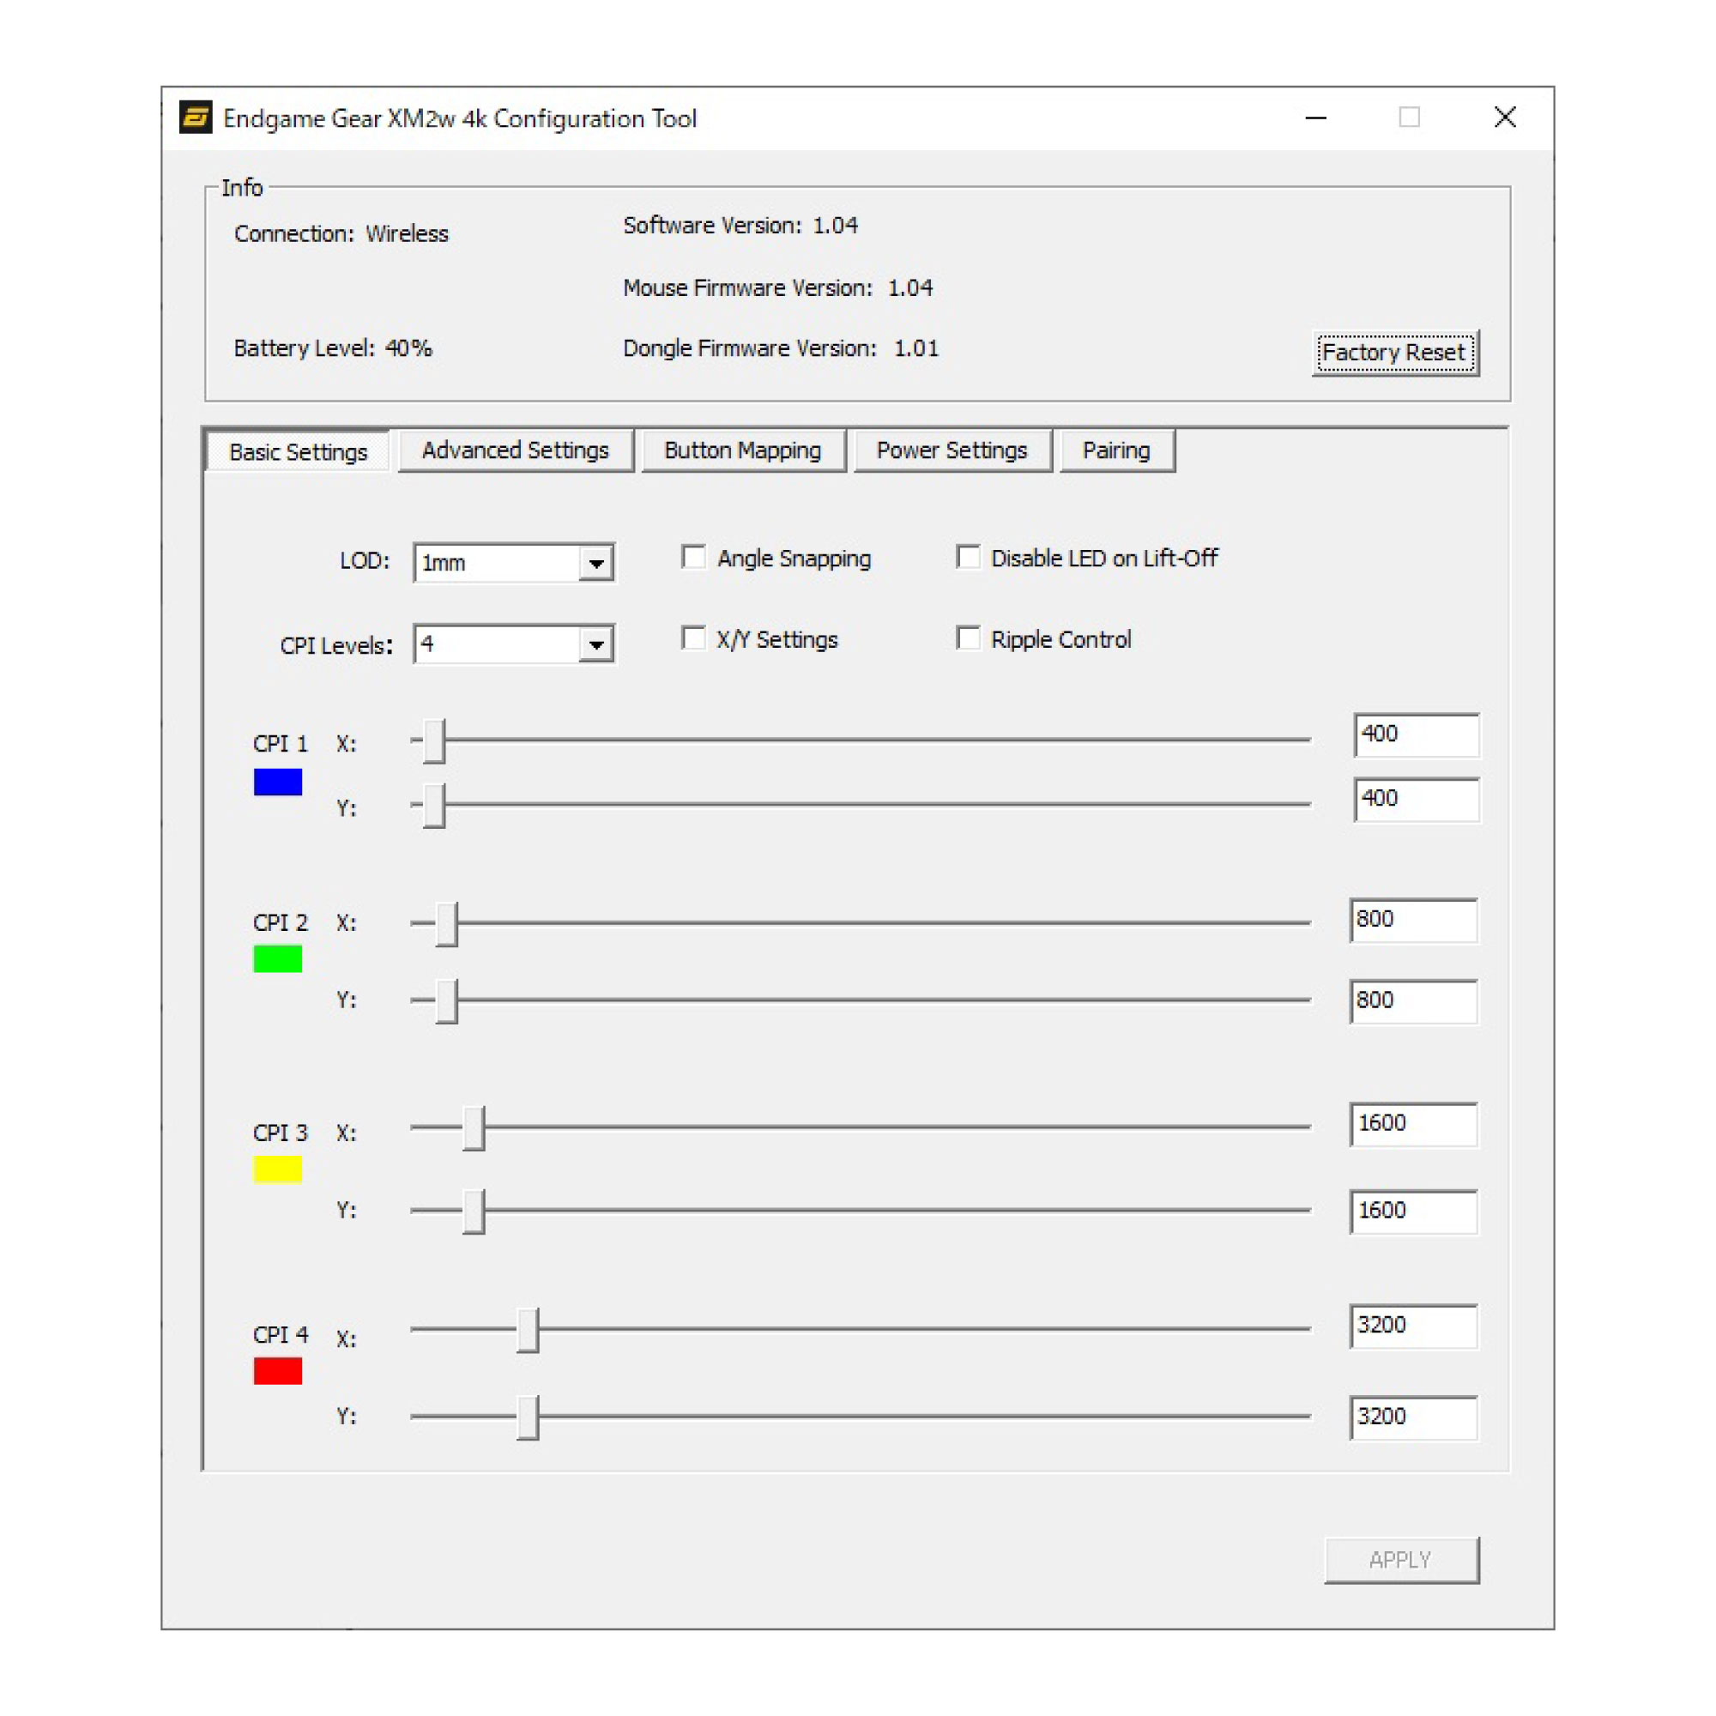Viewport: 1716px width, 1716px height.
Task: Expand the CPI Levels combo box
Action: (513, 644)
